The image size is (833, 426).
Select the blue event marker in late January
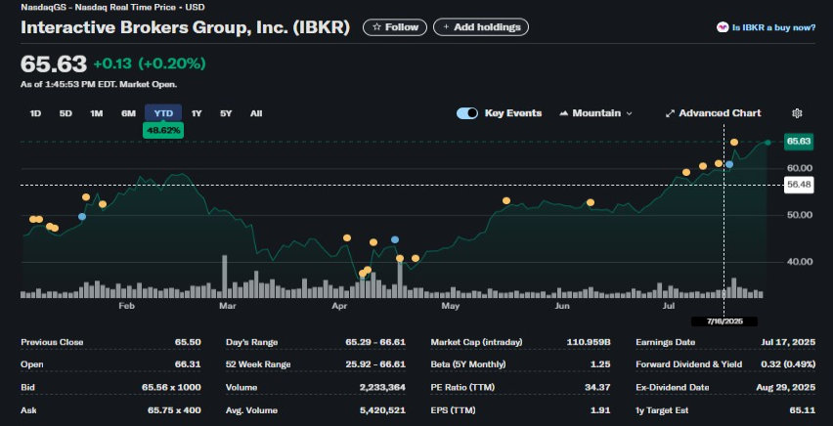point(82,216)
